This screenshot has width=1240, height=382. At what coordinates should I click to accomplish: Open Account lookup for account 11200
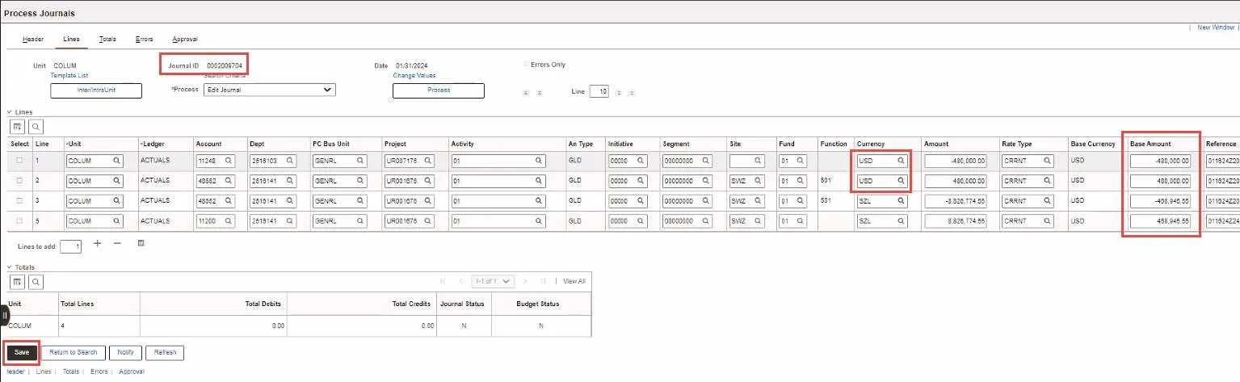tap(229, 220)
